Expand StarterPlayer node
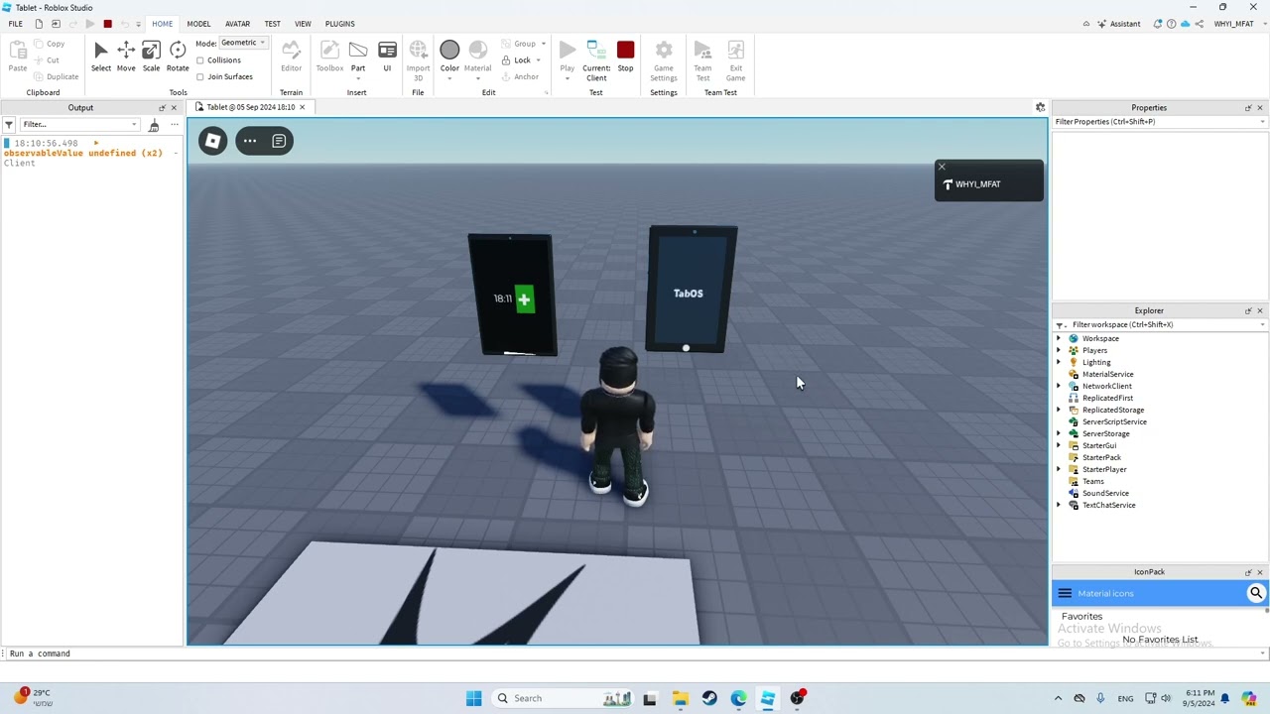Screen dimensions: 1270x714 (1058, 470)
